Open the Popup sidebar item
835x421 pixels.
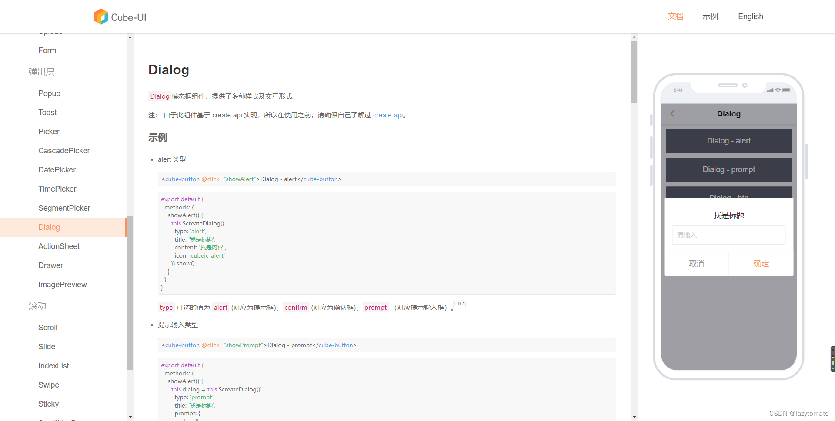coord(49,93)
